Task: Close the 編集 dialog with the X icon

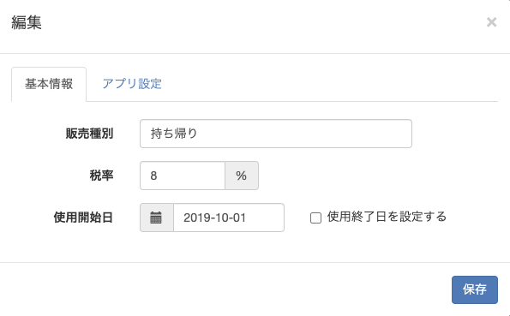Action: pos(491,22)
